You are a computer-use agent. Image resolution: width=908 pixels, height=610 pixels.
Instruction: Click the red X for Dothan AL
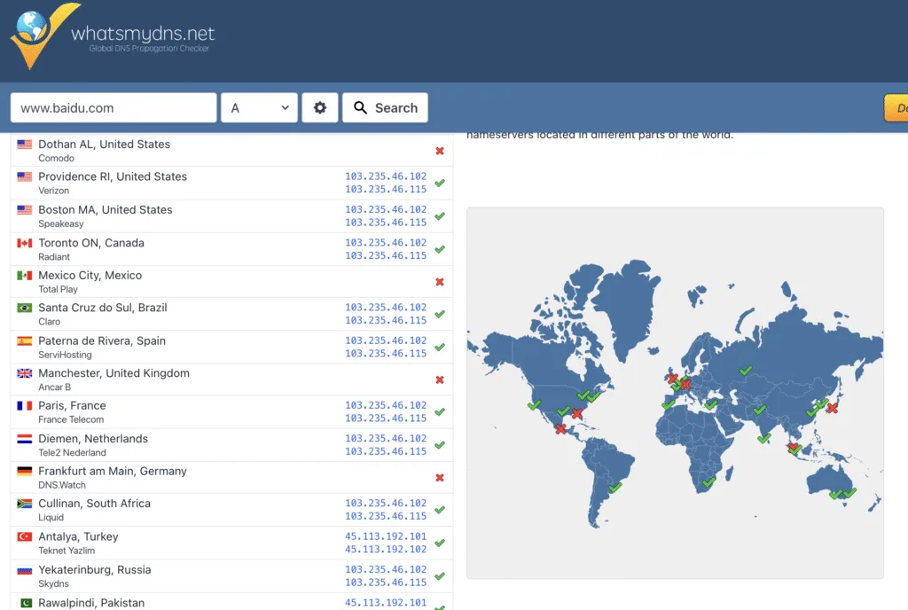[440, 152]
